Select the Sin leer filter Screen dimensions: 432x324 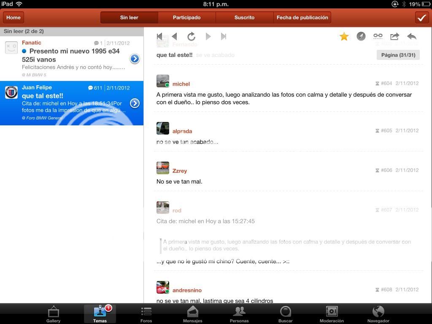[x=129, y=17]
